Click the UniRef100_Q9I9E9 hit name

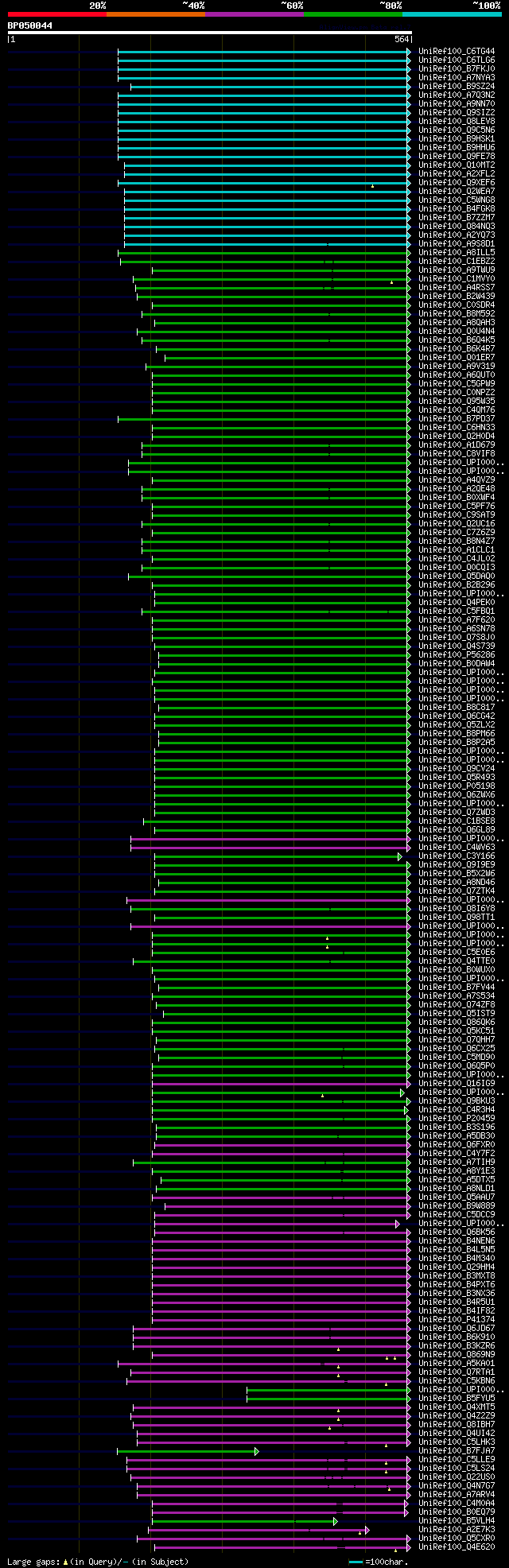(457, 865)
